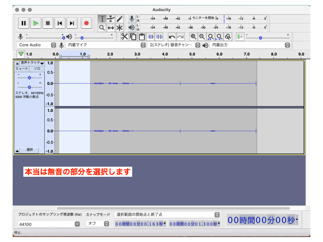Open the スナップモード オフ dropdown
This screenshot has width=323, height=242.
(97, 224)
